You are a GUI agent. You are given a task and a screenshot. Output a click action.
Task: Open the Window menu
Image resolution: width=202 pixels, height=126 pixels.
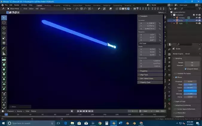[24, 5]
